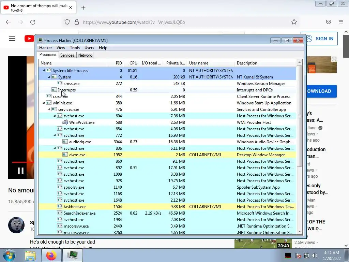Select the svchost.exe PID 1648 row

point(167,200)
